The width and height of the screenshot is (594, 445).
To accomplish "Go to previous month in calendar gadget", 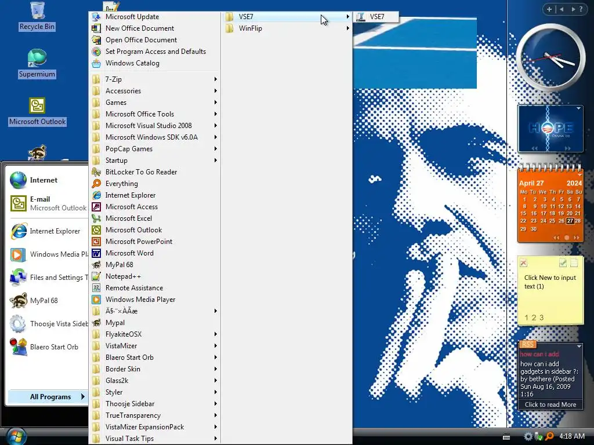I will click(556, 238).
